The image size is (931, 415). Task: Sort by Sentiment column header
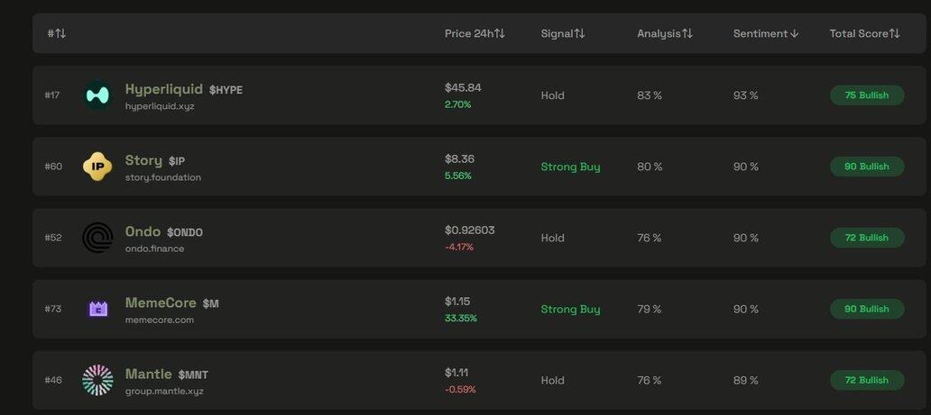(766, 33)
